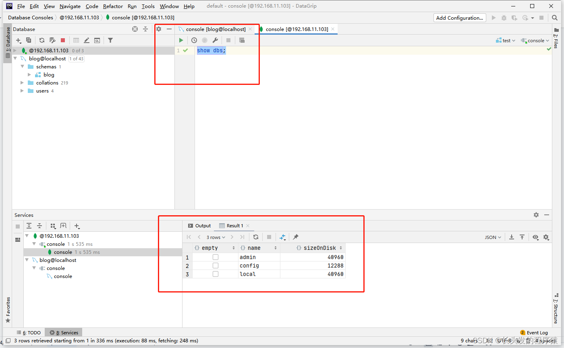Collapse the blog@localhost tree node
The width and height of the screenshot is (564, 348).
pos(15,58)
